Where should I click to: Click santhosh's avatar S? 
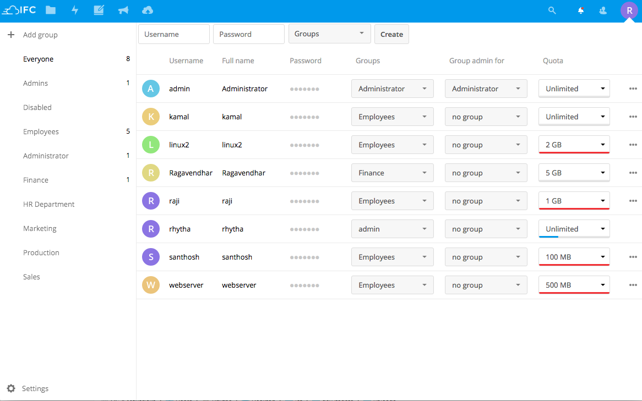151,257
